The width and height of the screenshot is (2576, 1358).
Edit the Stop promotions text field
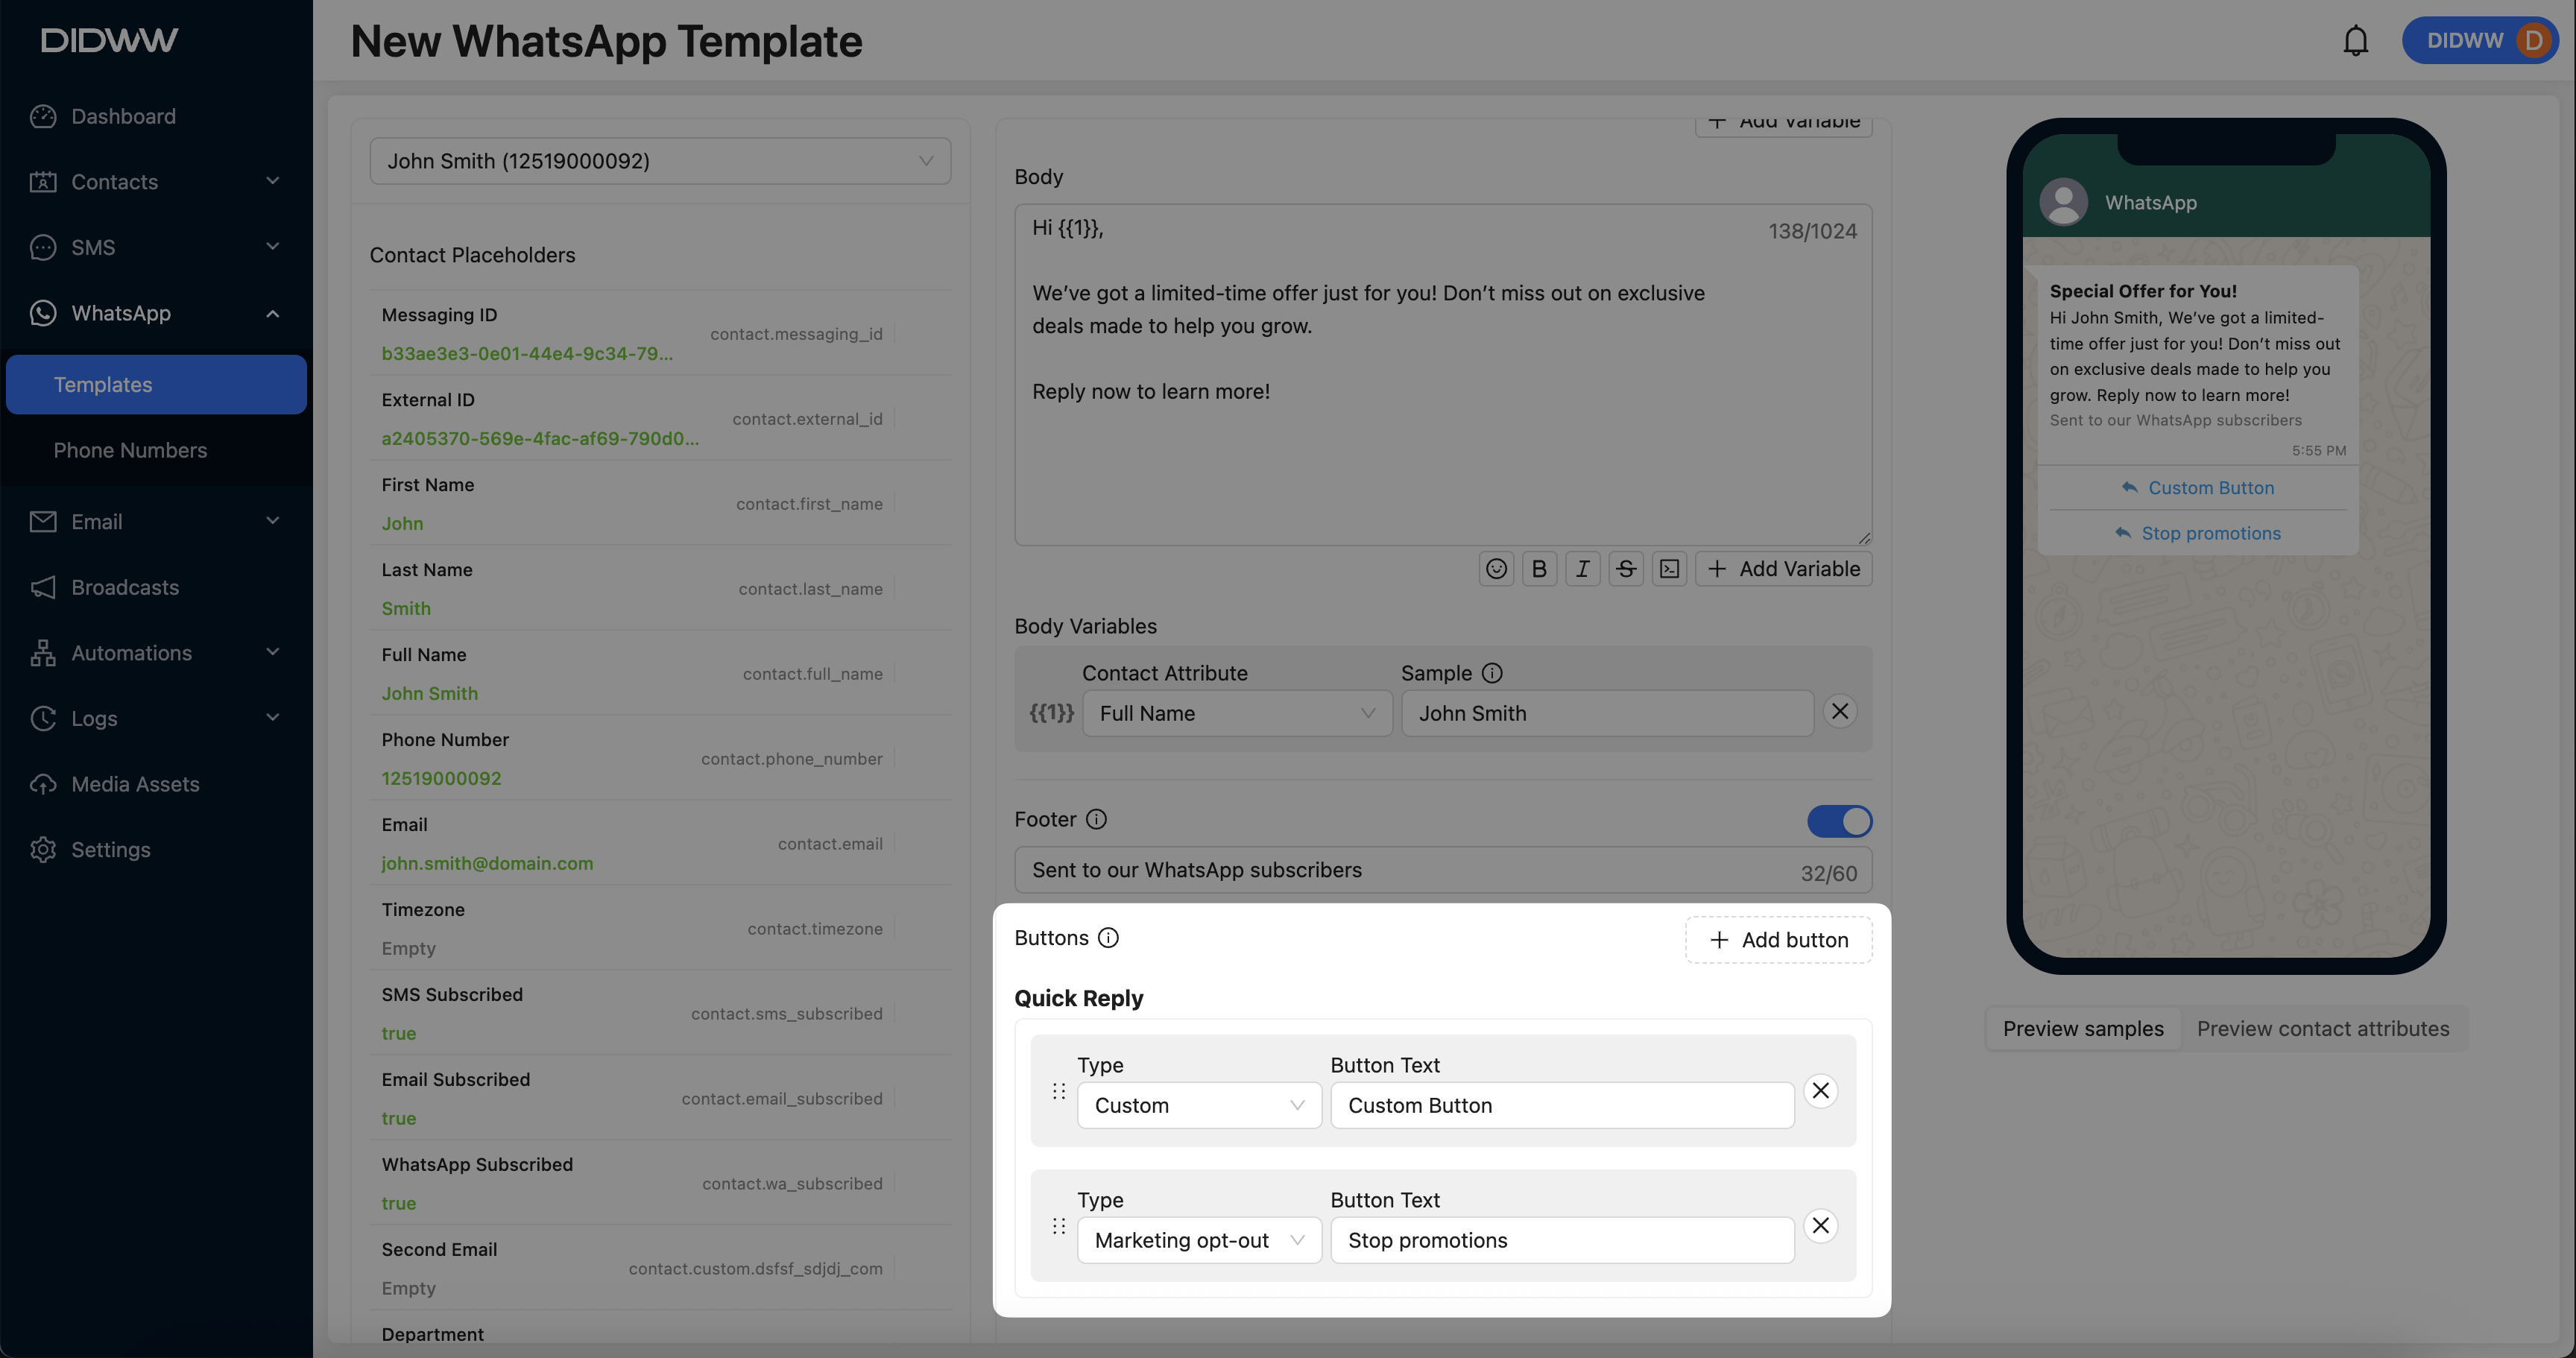pyautogui.click(x=1562, y=1240)
